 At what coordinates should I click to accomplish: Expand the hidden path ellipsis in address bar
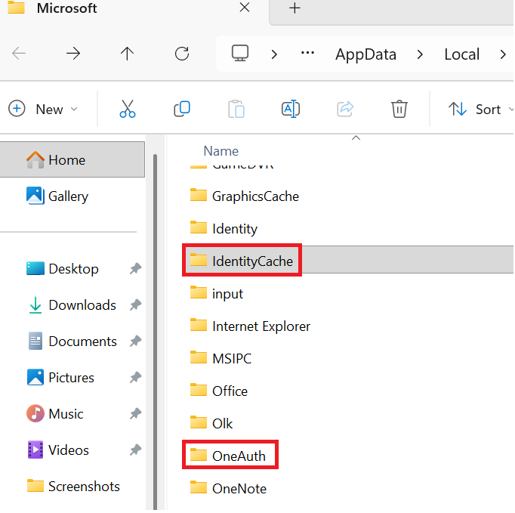[x=307, y=53]
